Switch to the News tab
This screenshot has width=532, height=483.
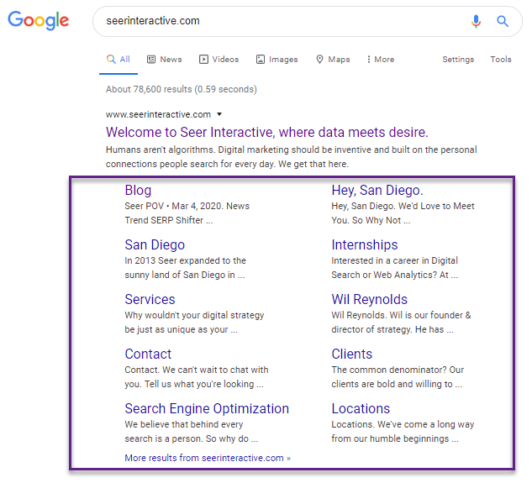click(x=164, y=60)
